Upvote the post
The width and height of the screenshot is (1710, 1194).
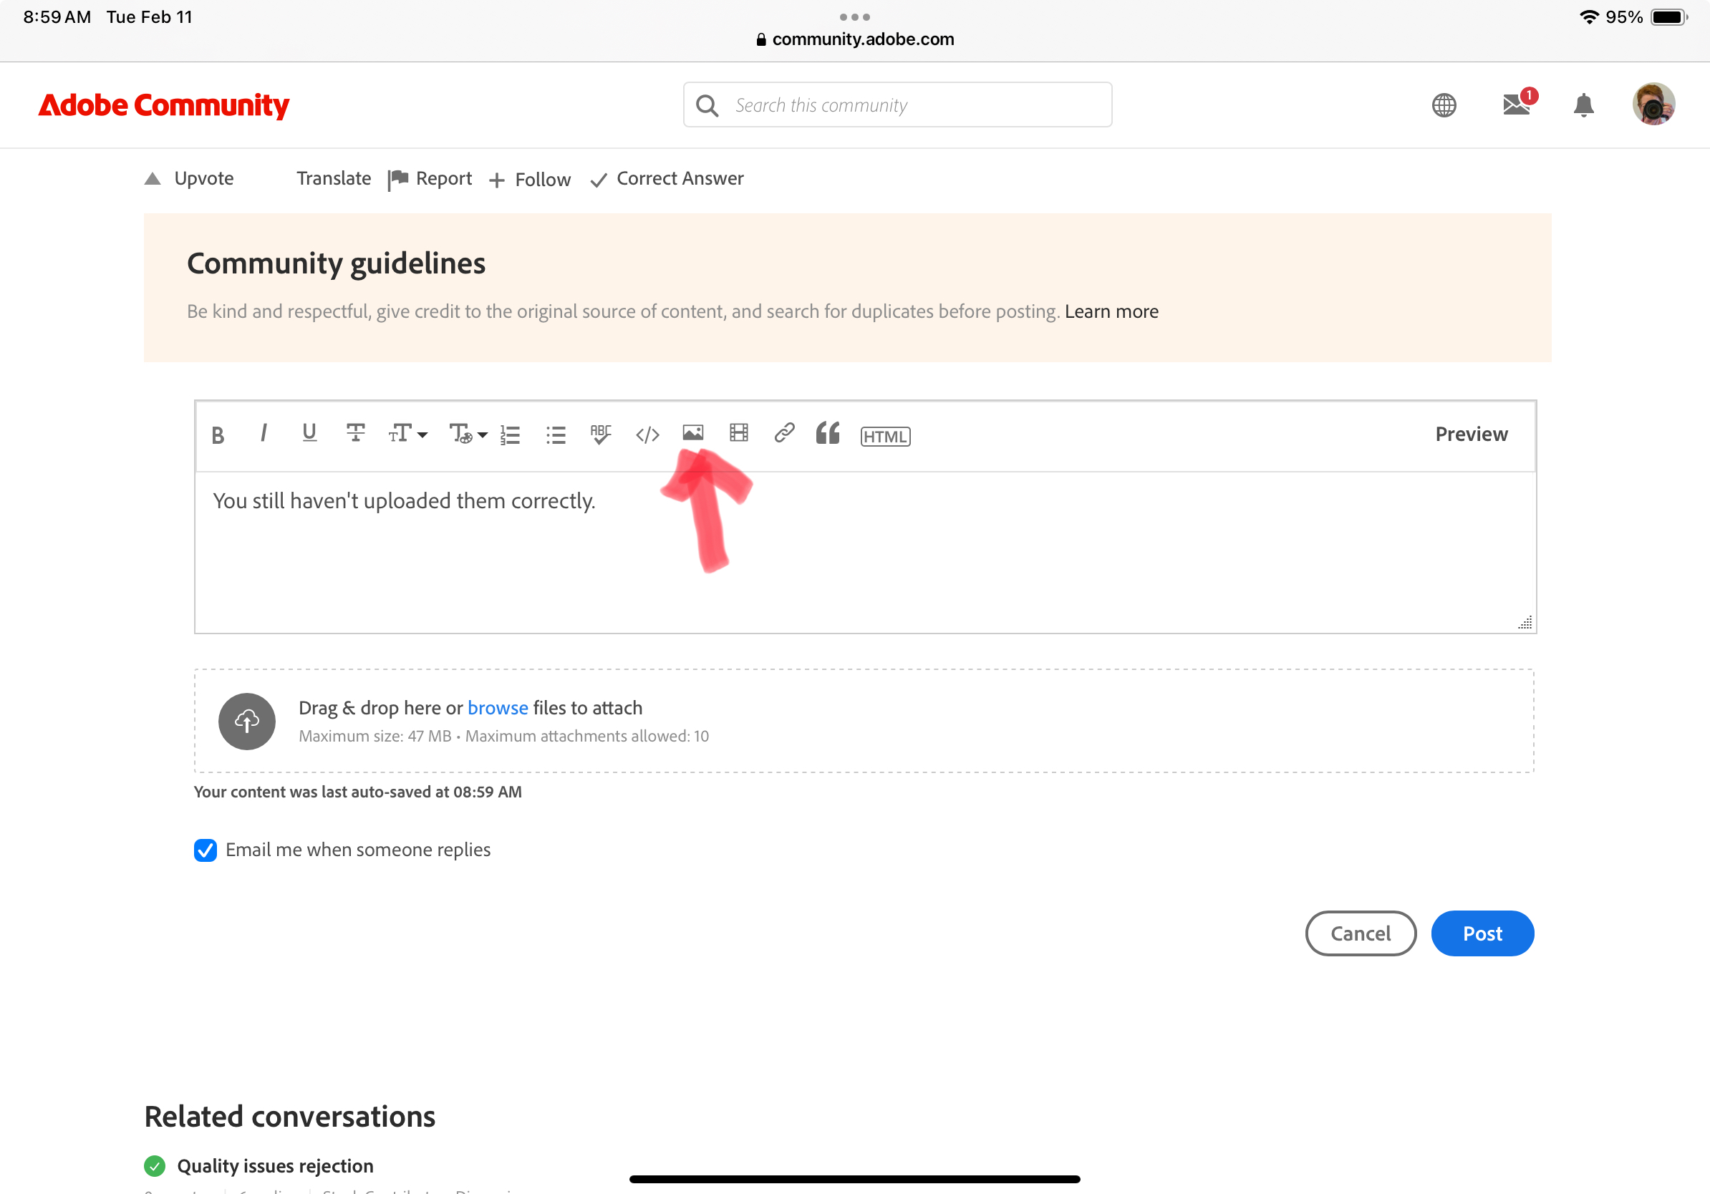[188, 178]
